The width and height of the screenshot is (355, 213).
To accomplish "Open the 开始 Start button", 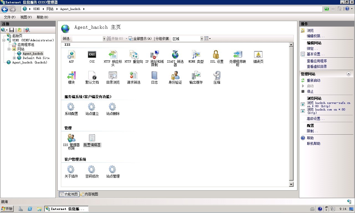I will pyautogui.click(x=7, y=209).
